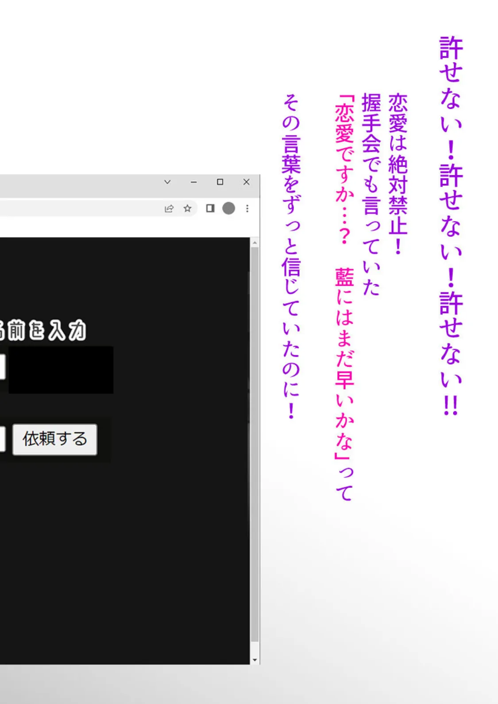498x704 pixels.
Task: Click the blacked-out box beside the name field
Action: 61,370
